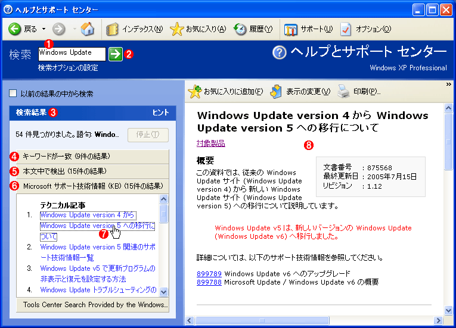456x328 pixels.
Task: Click horizontal scroll left arrow
Action: click(x=190, y=320)
